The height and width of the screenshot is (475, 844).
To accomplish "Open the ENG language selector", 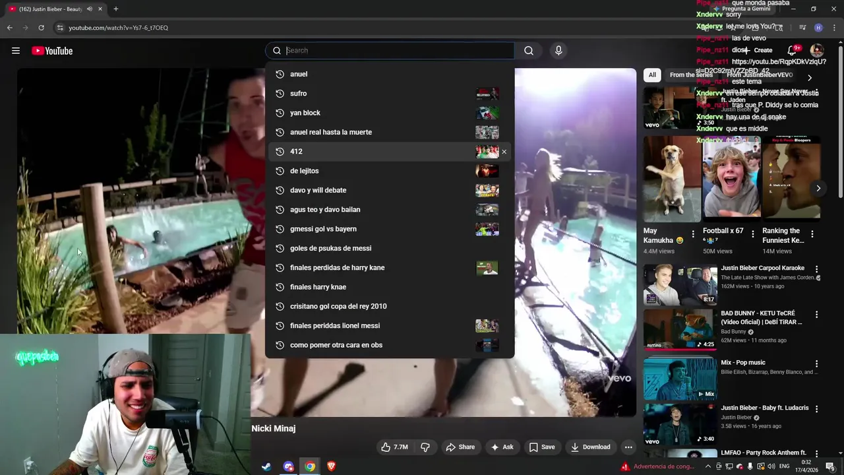I will [x=785, y=466].
